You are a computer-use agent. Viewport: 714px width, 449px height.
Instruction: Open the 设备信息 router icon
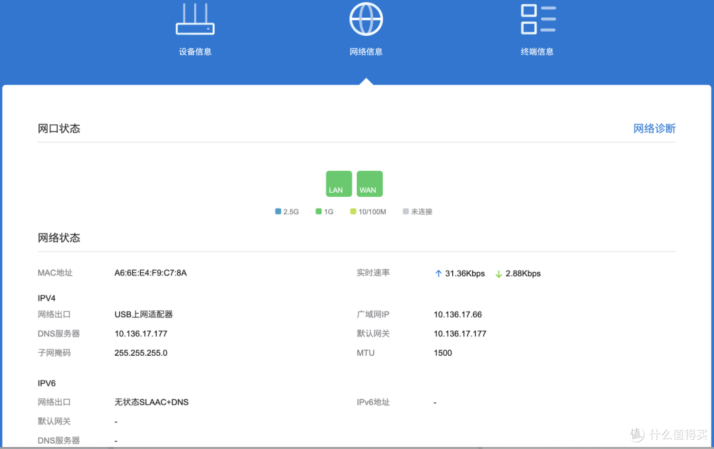point(195,19)
